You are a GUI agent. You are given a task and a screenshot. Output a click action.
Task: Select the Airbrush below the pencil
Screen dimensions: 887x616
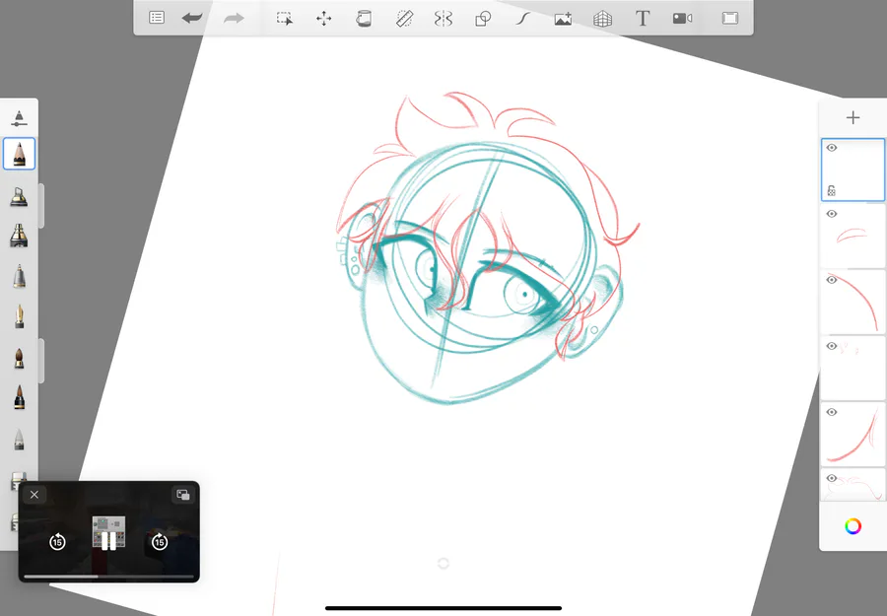click(20, 196)
